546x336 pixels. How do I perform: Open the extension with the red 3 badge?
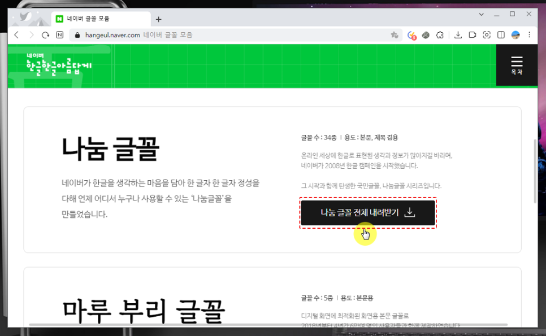pyautogui.click(x=411, y=35)
